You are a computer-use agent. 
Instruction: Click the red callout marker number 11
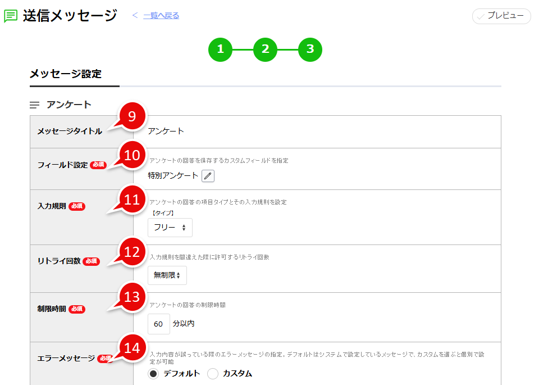(x=131, y=200)
